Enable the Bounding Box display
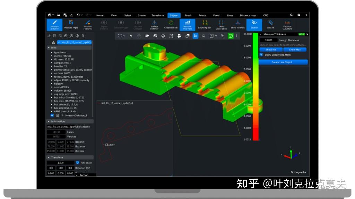355x199 pixels. (x=205, y=25)
